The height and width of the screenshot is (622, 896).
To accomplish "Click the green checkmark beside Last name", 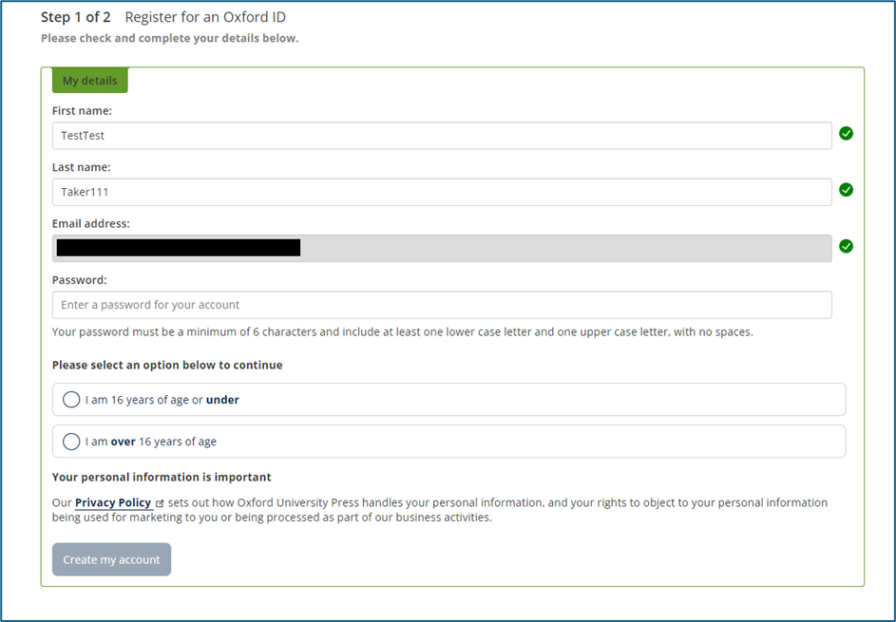I will pos(846,190).
